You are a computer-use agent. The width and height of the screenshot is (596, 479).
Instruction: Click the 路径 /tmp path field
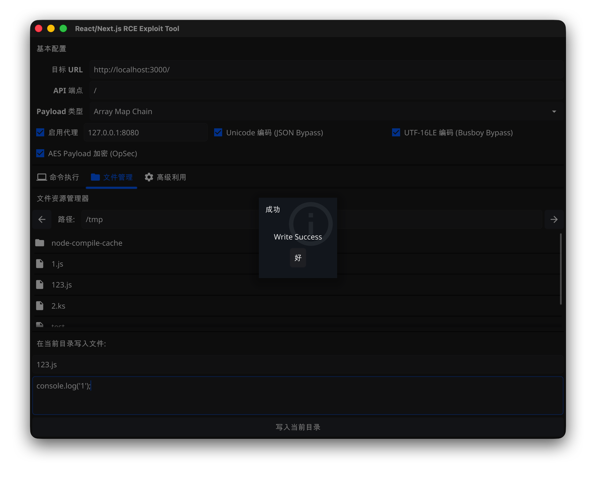(x=312, y=219)
